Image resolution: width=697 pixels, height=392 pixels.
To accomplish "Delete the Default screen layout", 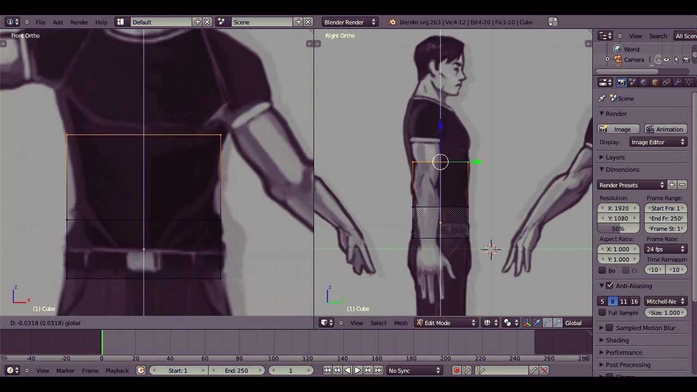I will coord(207,22).
